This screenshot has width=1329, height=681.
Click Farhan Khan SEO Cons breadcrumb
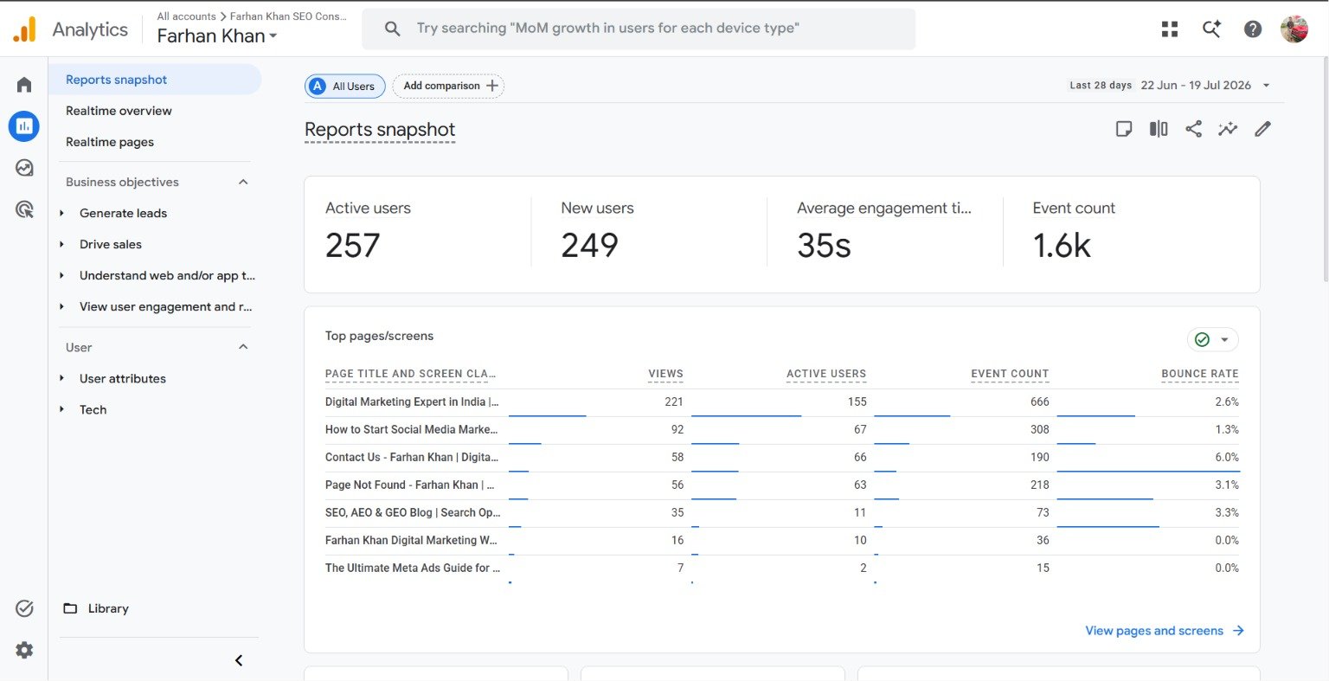[288, 16]
